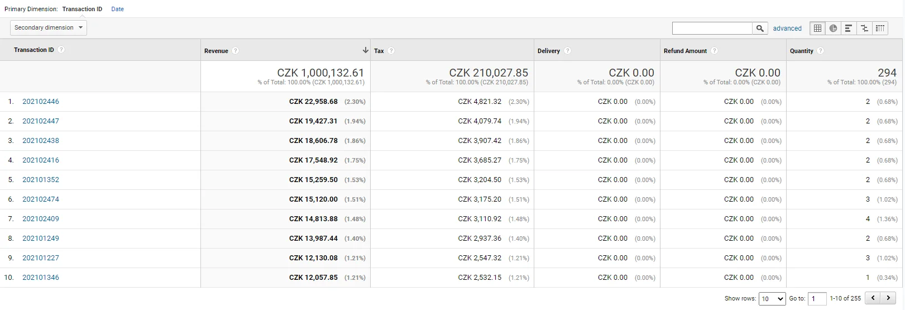This screenshot has width=905, height=310.
Task: Select Transaction ID primary dimension
Action: point(82,9)
